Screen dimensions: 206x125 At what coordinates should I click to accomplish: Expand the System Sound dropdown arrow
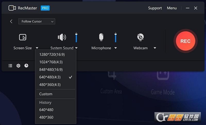[76, 48]
